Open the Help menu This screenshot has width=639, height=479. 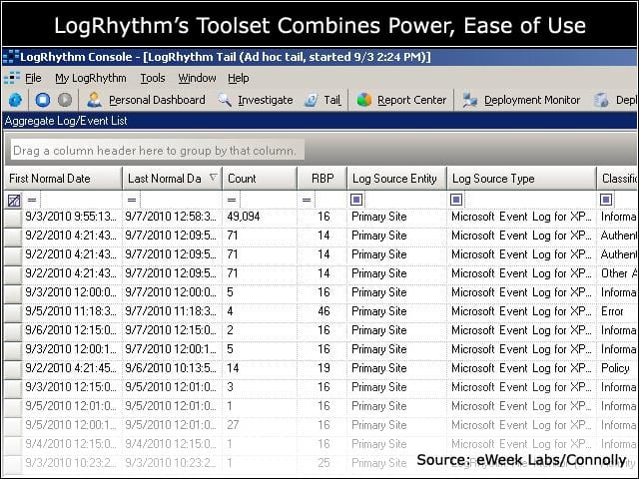pyautogui.click(x=239, y=78)
